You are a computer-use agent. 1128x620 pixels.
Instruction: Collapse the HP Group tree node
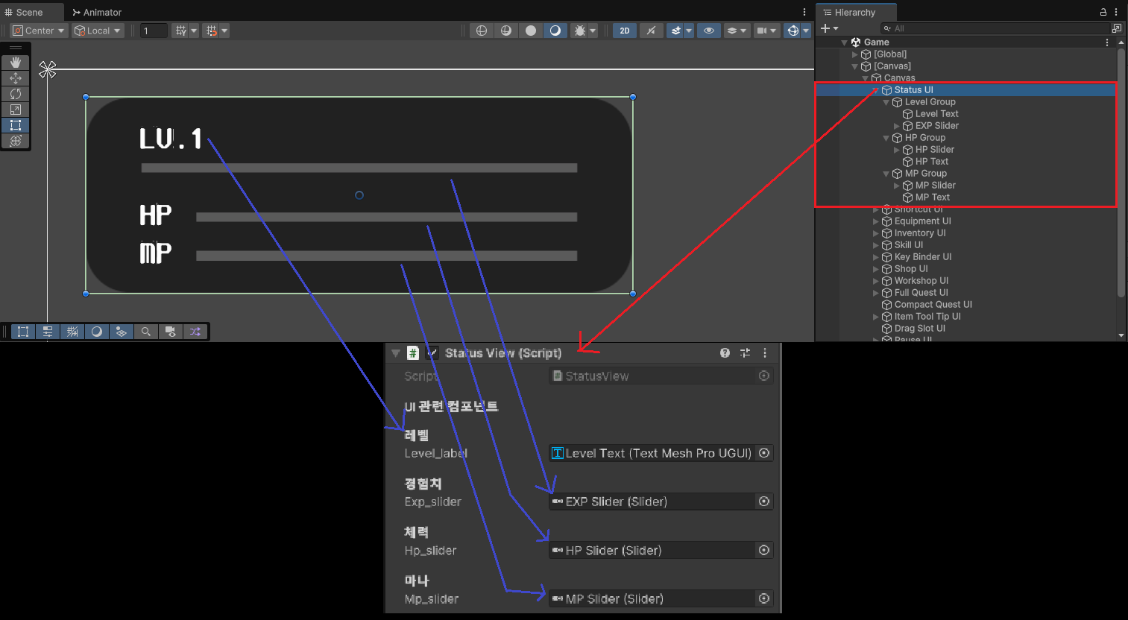(x=886, y=138)
